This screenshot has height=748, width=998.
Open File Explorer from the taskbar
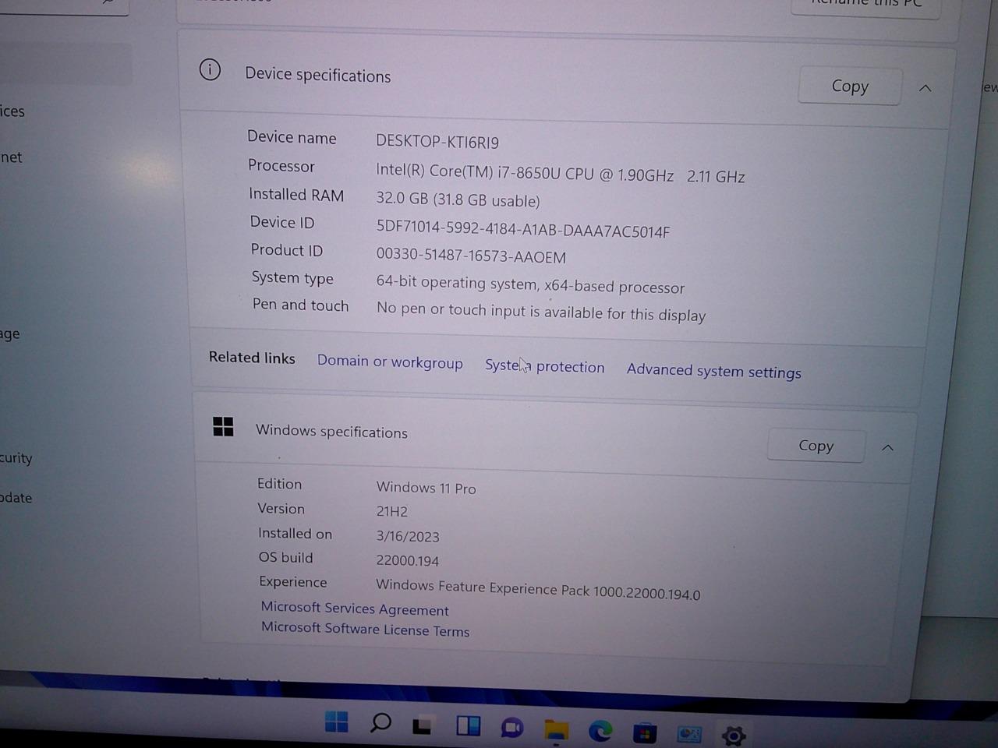(x=556, y=729)
